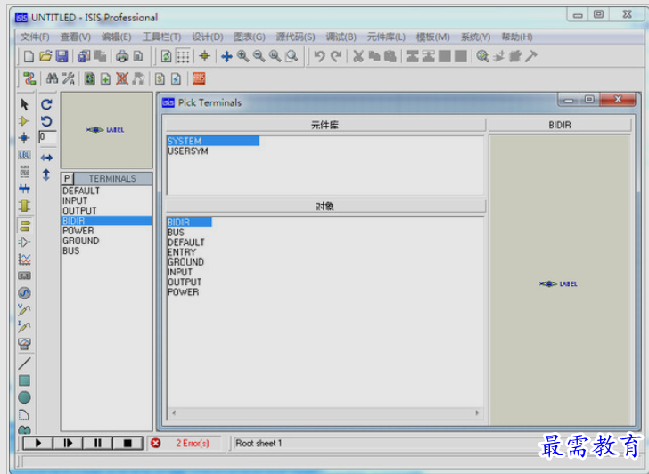Click the rotation angle input field
Image resolution: width=649 pixels, height=474 pixels.
pyautogui.click(x=47, y=137)
